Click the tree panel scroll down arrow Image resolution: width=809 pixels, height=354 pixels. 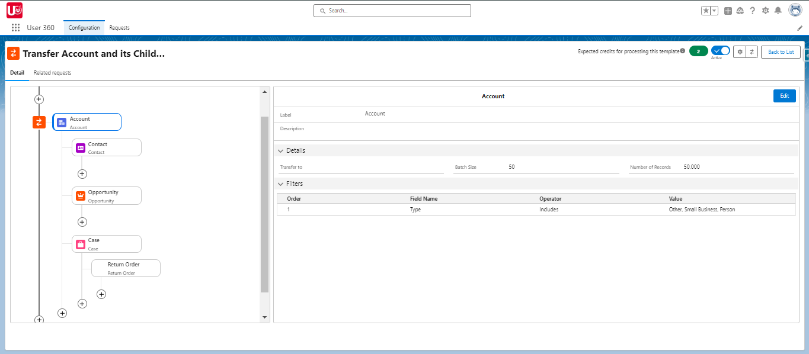point(264,317)
